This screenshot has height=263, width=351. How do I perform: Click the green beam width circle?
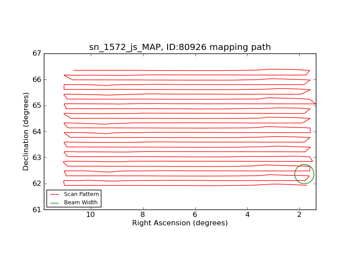pos(304,174)
